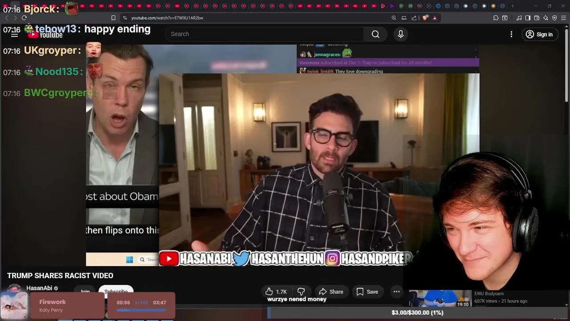Click tebow13 chat message 'happy ending'

117,29
